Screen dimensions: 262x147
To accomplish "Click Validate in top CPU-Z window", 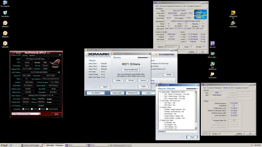I will pyautogui.click(x=191, y=52).
